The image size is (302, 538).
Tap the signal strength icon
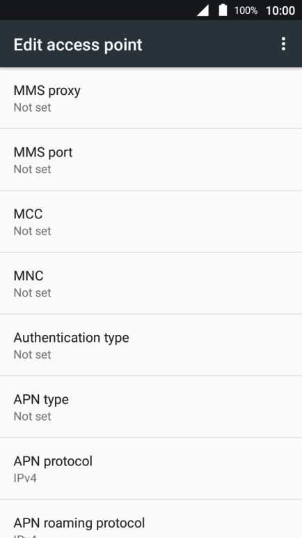tap(202, 10)
